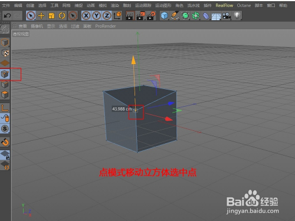Toggle X axis lock
This screenshot has width=295, height=221.
point(86,15)
